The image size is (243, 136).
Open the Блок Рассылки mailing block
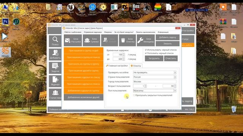(x=73, y=40)
